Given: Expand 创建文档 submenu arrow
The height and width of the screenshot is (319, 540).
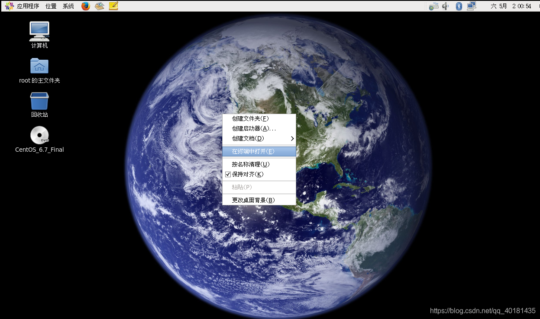Looking at the screenshot, I should (292, 138).
